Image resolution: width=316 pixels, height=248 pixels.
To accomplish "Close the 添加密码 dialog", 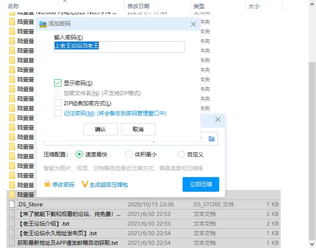I will click(193, 24).
